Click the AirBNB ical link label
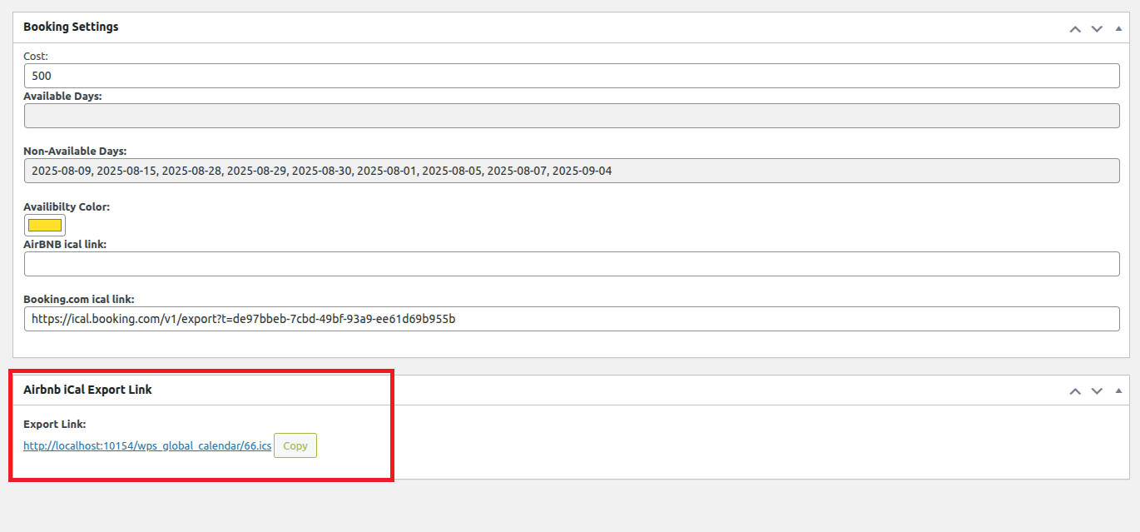The image size is (1140, 532). point(65,244)
